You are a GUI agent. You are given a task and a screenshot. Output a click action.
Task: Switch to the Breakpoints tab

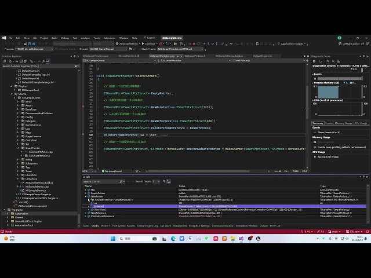click(180, 226)
